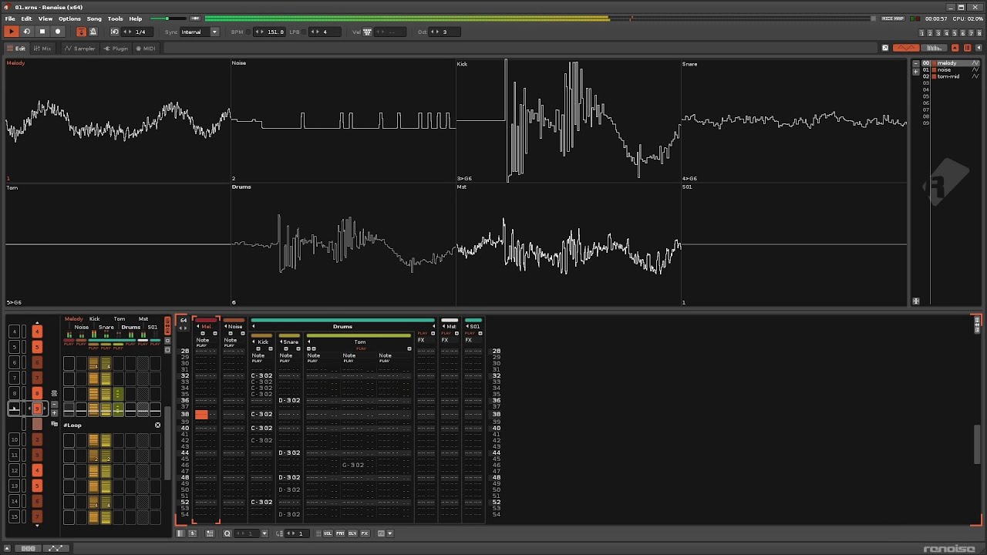Click the Melody track scope
This screenshot has height=555, width=987.
[x=118, y=121]
